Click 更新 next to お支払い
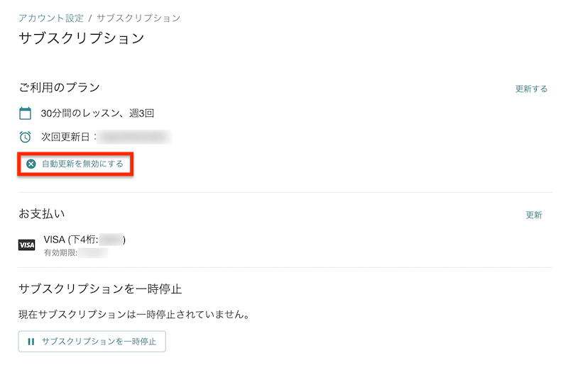 (x=534, y=215)
